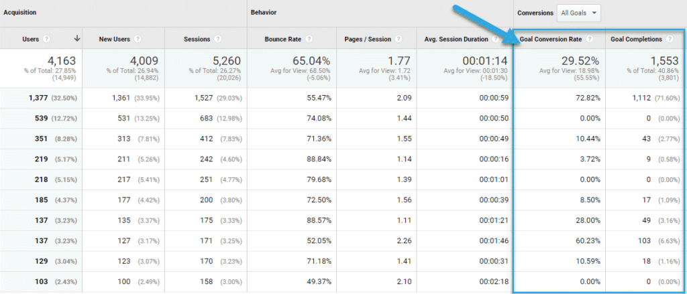Image resolution: width=687 pixels, height=294 pixels.
Task: Show help for Goal Conversion Rate
Action: point(589,39)
